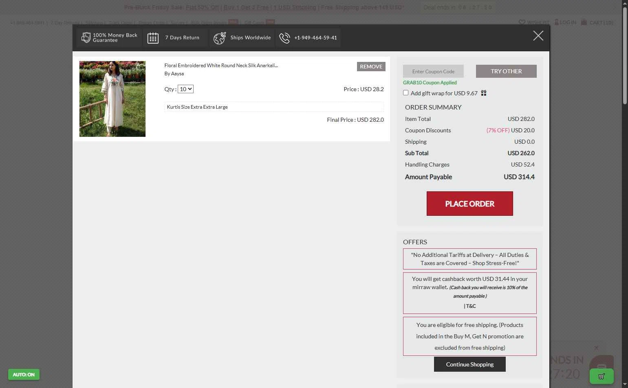Click the Handling Charges USD 52.4 value
The image size is (628, 388).
point(522,164)
